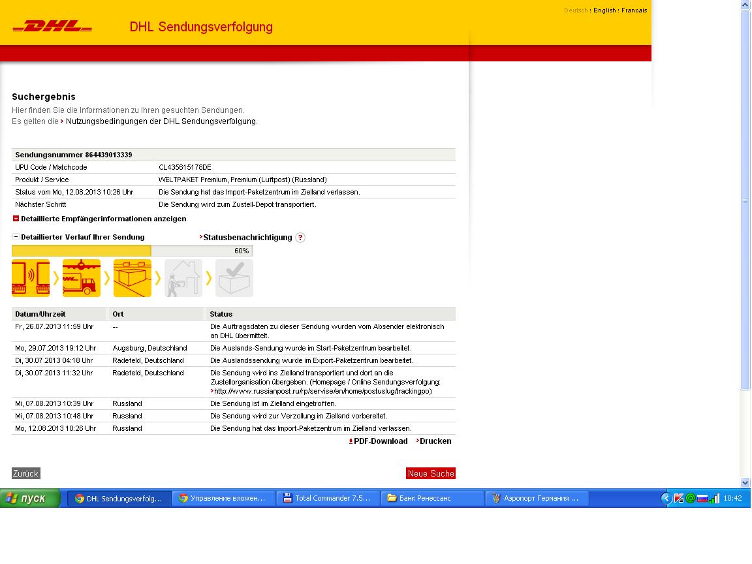Switch to Управление вложен... taskbar window
This screenshot has width=752, height=564.
(223, 498)
